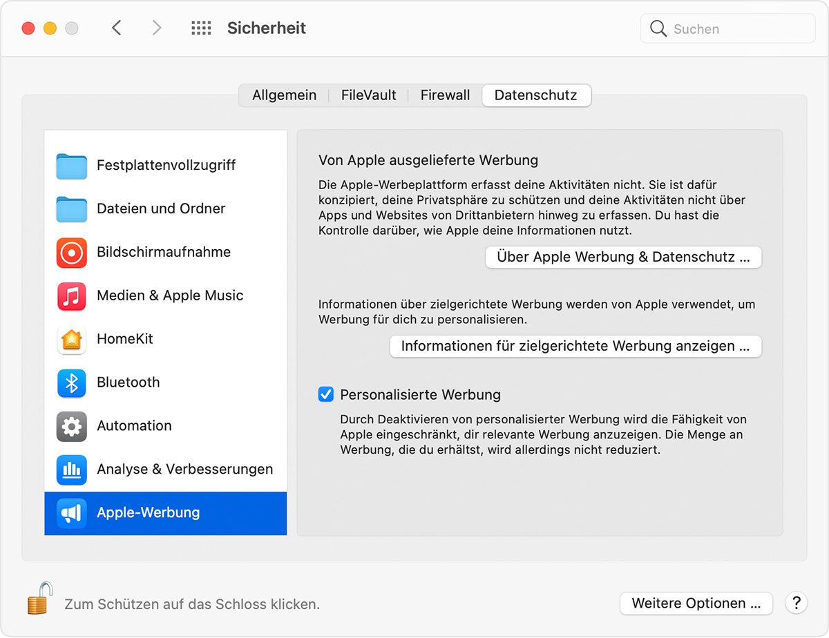This screenshot has height=638, width=829.
Task: Click the question mark help button
Action: click(796, 603)
